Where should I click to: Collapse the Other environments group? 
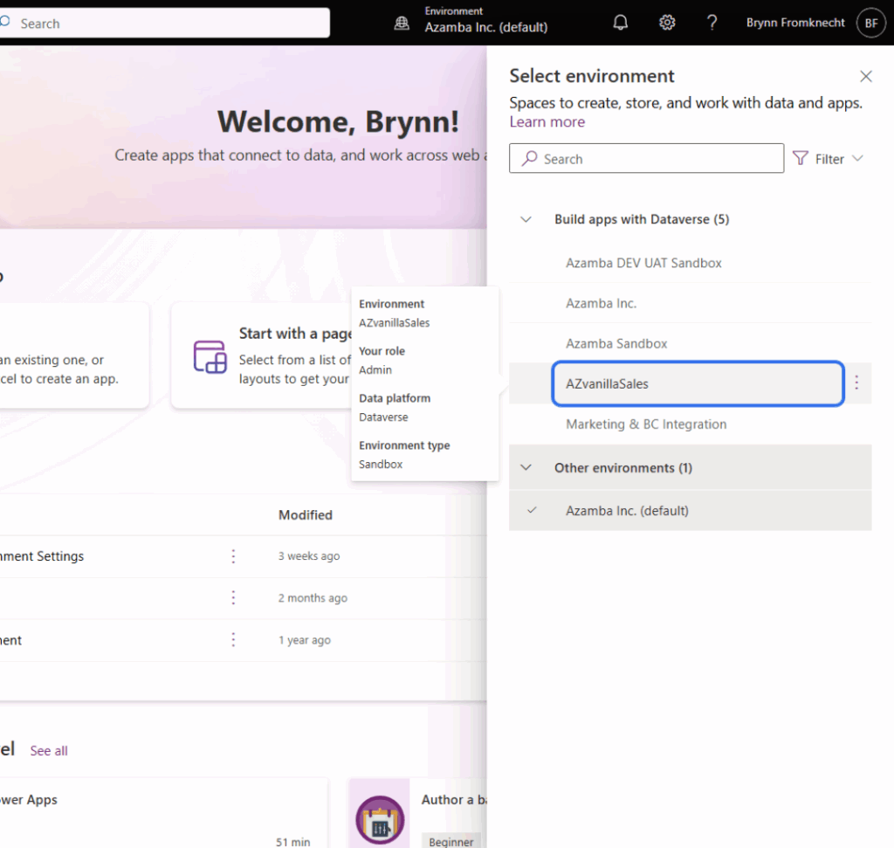click(x=526, y=468)
